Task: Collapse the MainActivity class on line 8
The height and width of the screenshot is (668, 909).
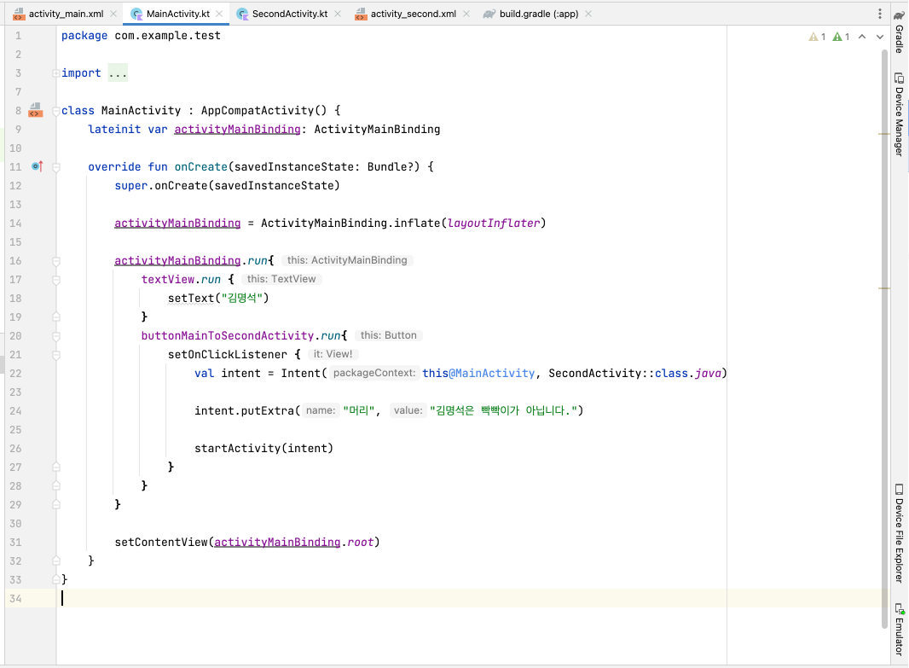Action: pos(55,111)
